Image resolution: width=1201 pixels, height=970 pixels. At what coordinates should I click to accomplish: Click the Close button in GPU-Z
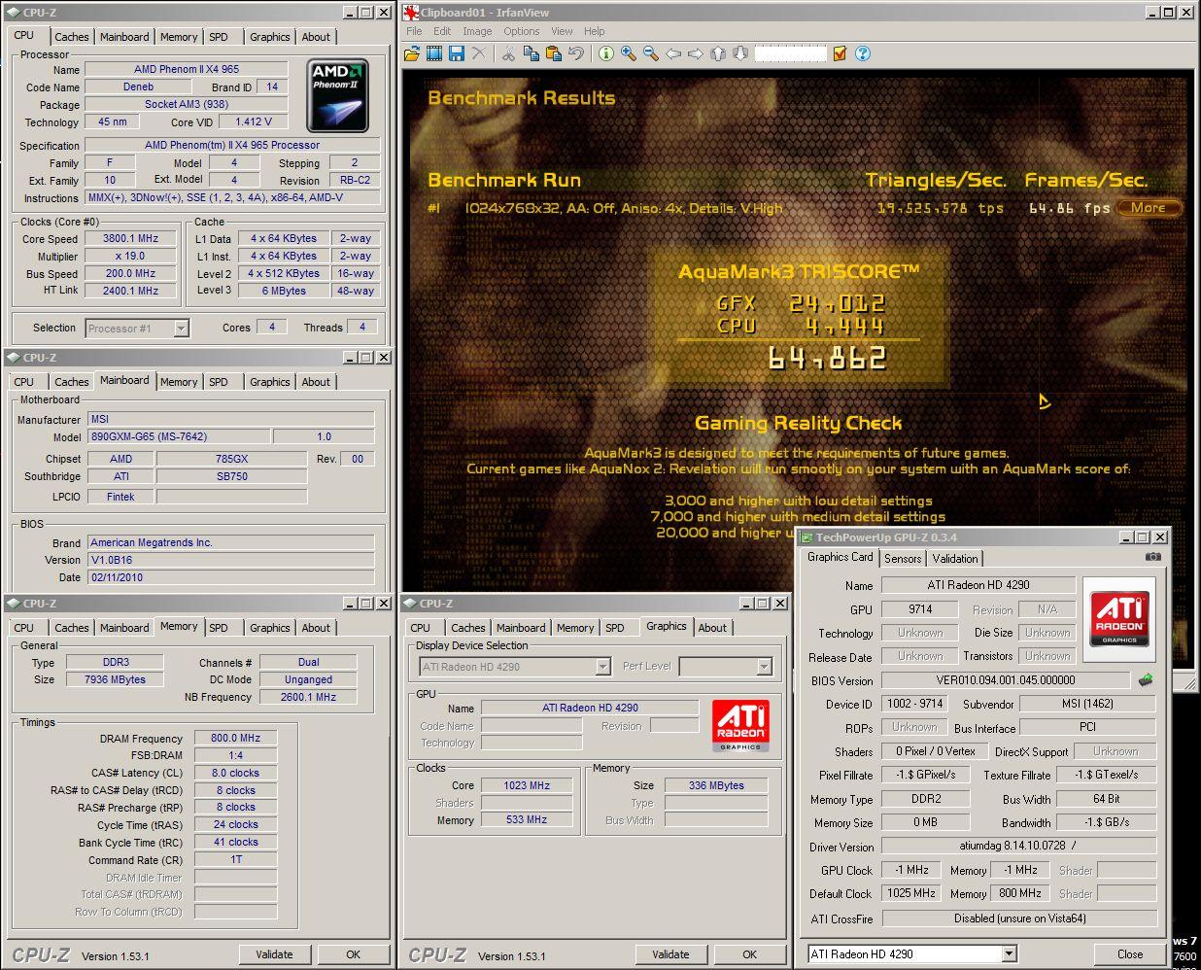[x=1129, y=953]
